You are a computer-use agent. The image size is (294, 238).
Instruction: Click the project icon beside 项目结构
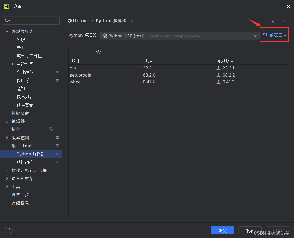point(57,162)
